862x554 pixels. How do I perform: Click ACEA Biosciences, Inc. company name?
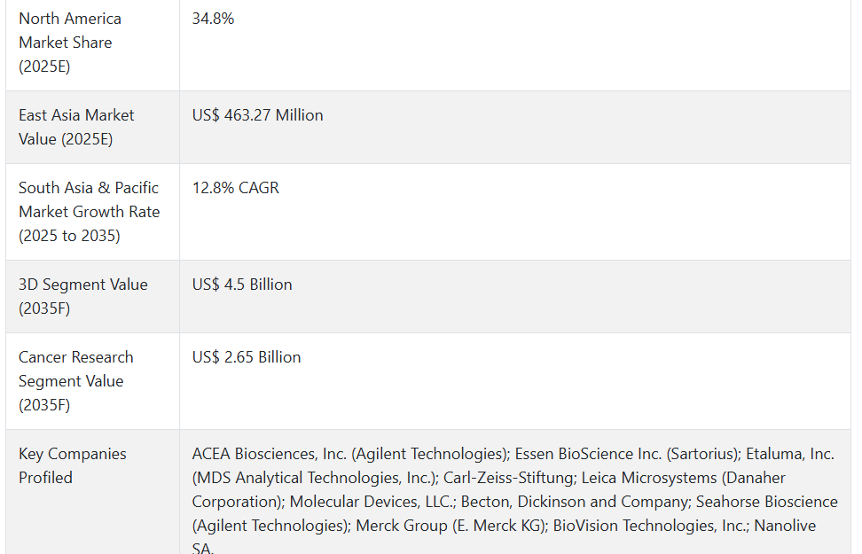pos(270,454)
